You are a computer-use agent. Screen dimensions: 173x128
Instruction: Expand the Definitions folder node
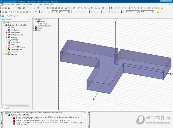point(4,54)
